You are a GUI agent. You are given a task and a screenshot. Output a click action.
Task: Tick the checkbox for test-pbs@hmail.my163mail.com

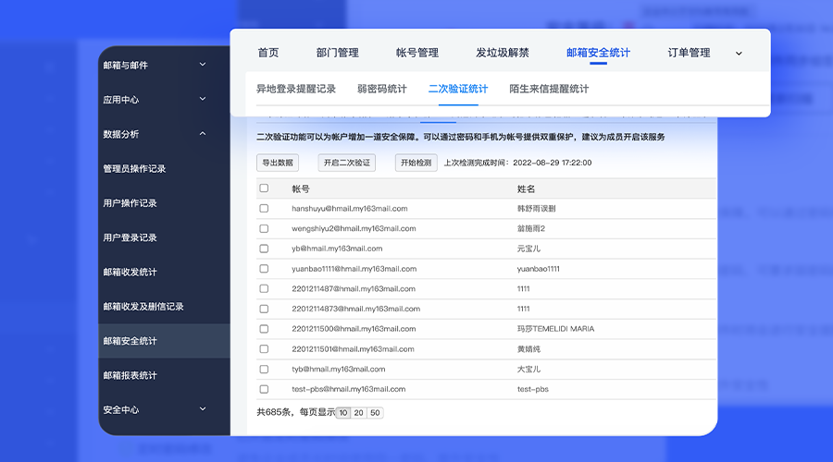(264, 389)
